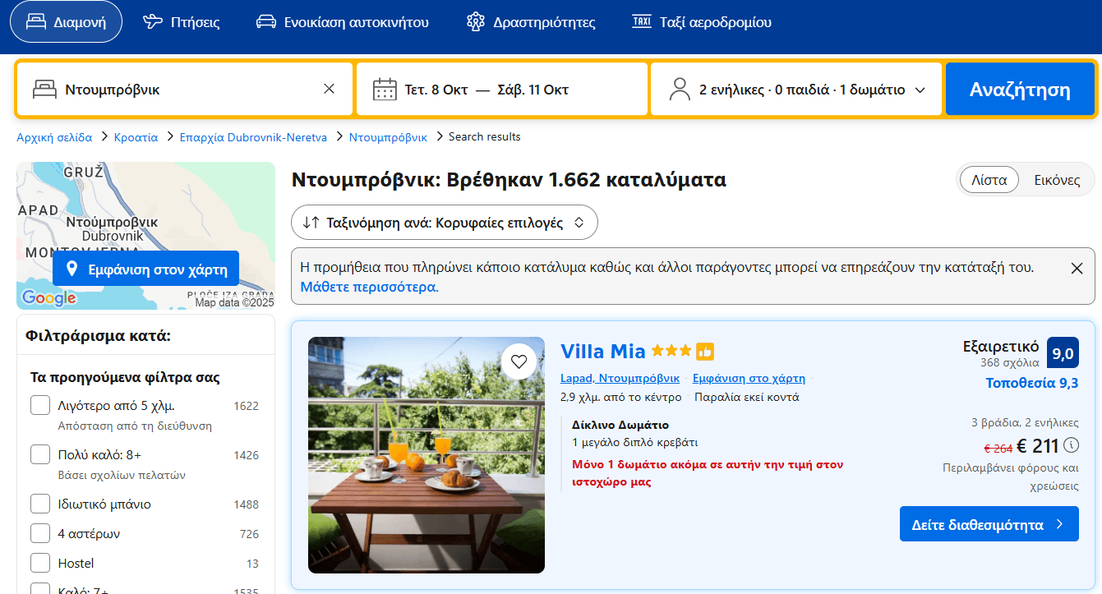This screenshot has width=1102, height=594.
Task: Open check-in date Τετ. 8 Οκτ
Action: point(436,90)
